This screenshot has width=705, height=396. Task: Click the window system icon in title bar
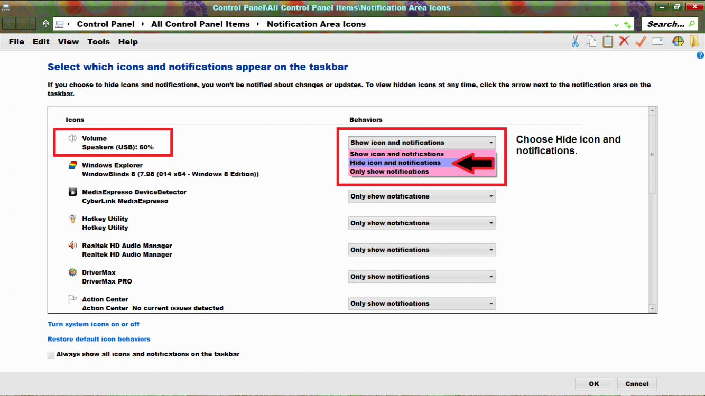[6, 7]
